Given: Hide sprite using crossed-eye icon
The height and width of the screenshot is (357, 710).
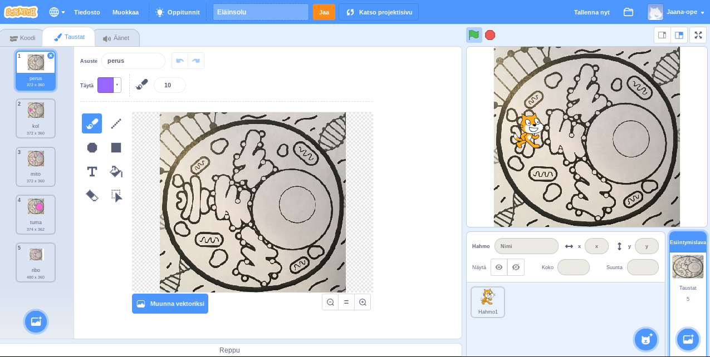Looking at the screenshot, I should 516,267.
